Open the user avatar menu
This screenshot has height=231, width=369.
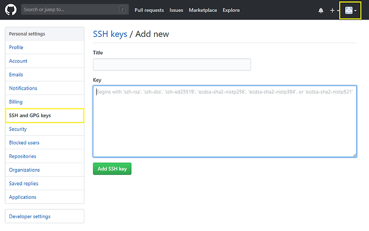point(351,10)
